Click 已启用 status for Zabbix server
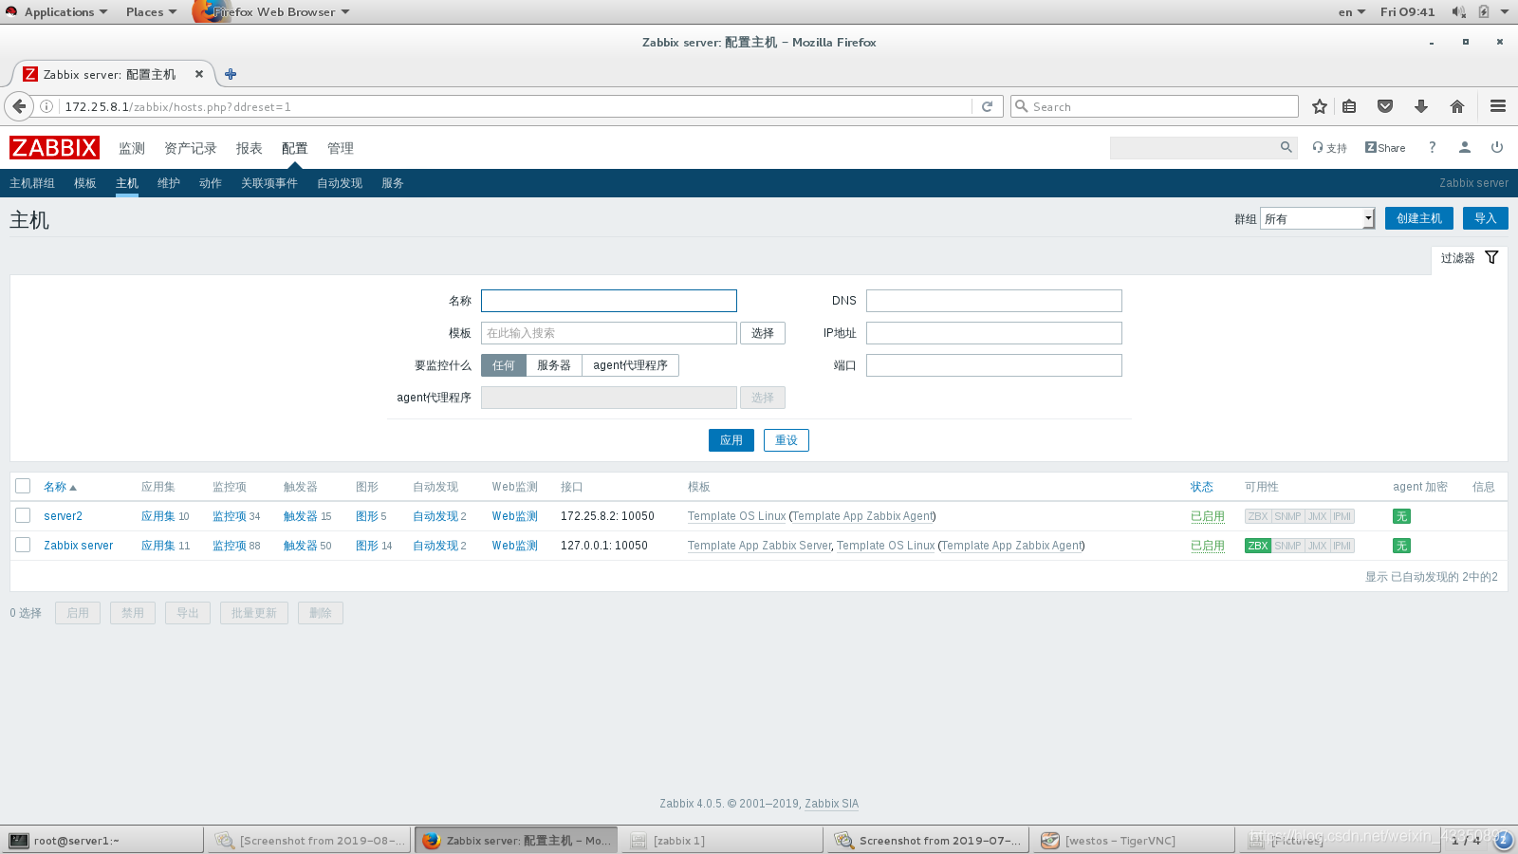The image size is (1518, 854). [1208, 546]
